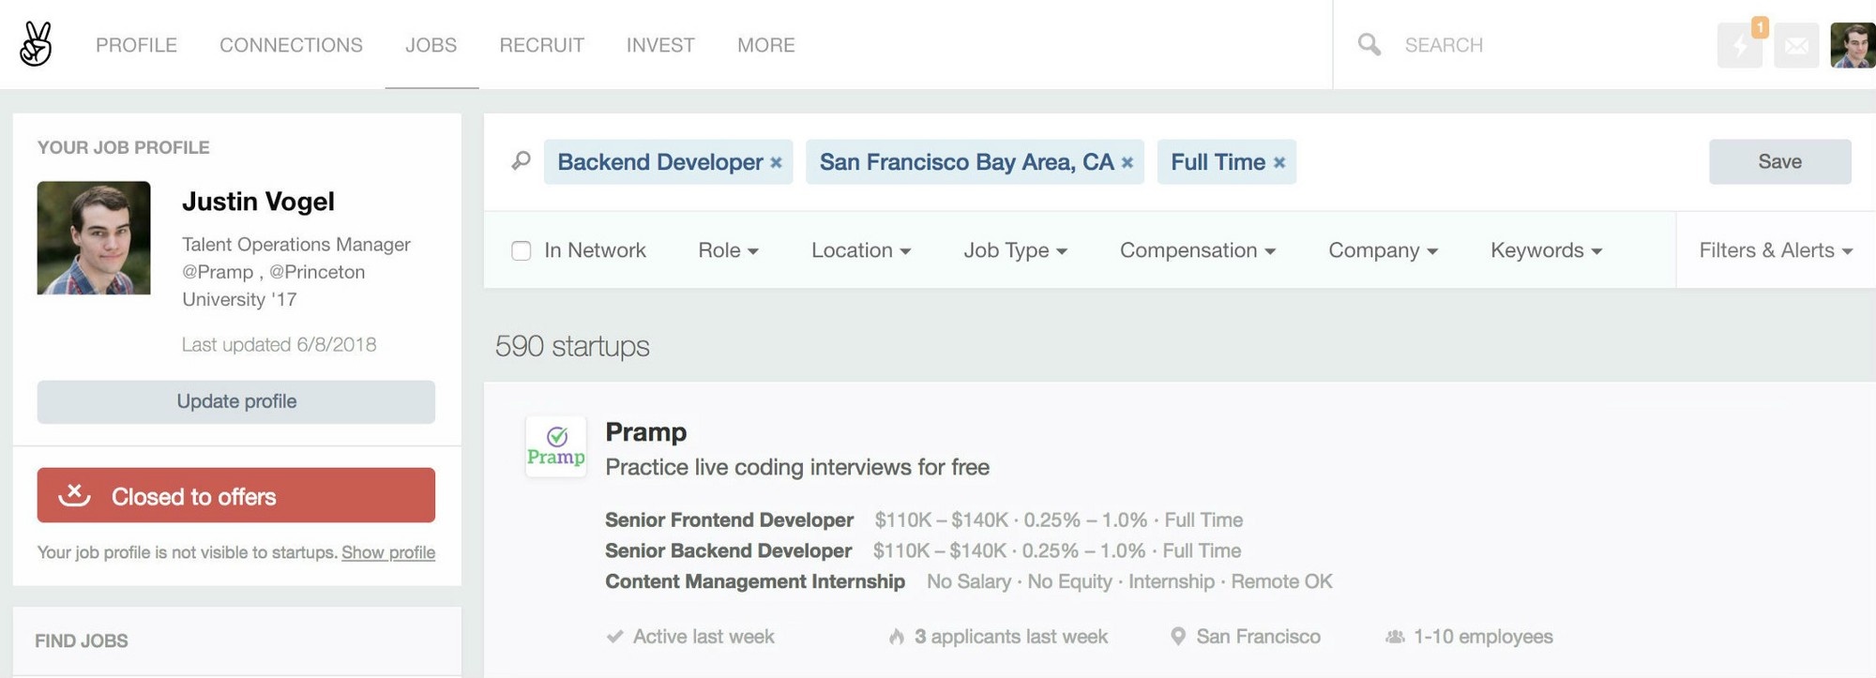
Task: Open the messages envelope icon
Action: click(x=1796, y=45)
